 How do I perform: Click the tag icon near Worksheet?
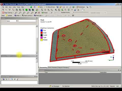point(90,7)
